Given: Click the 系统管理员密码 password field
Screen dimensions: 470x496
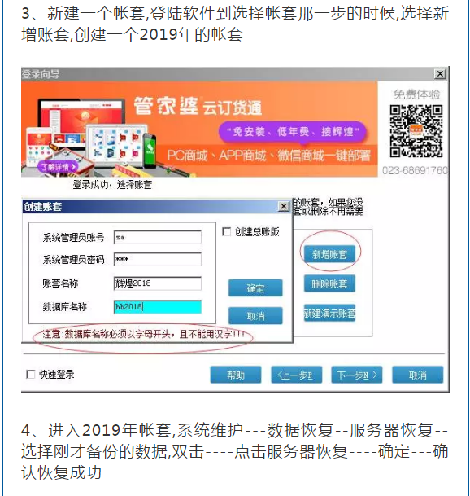Looking at the screenshot, I should click(x=157, y=259).
